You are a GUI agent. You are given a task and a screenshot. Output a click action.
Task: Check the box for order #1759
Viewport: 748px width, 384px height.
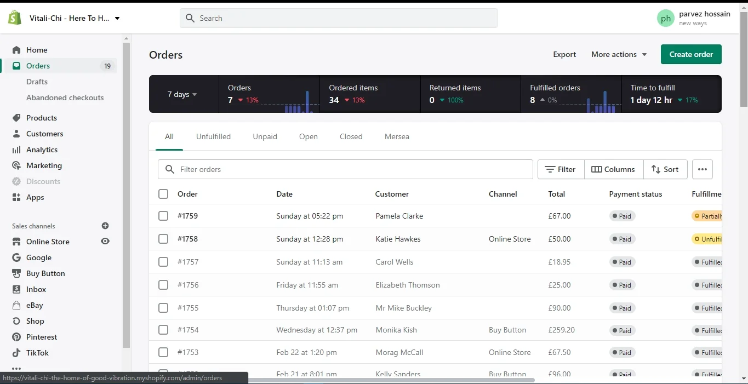tap(163, 216)
